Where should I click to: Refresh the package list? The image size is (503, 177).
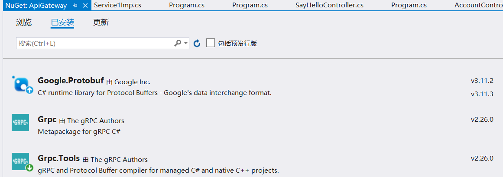197,43
